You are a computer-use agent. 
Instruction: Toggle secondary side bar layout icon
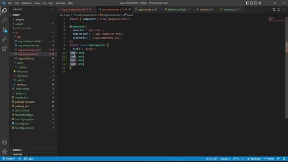pos(256,3)
